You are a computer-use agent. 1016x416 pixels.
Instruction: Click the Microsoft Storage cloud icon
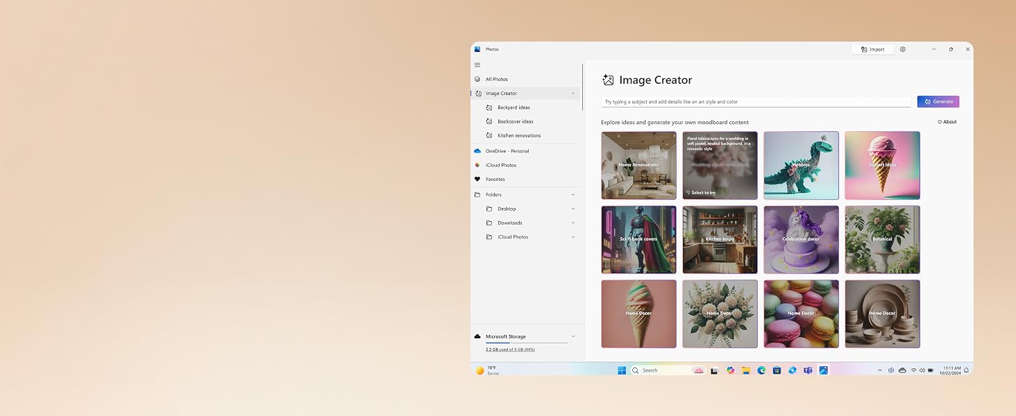(x=477, y=336)
